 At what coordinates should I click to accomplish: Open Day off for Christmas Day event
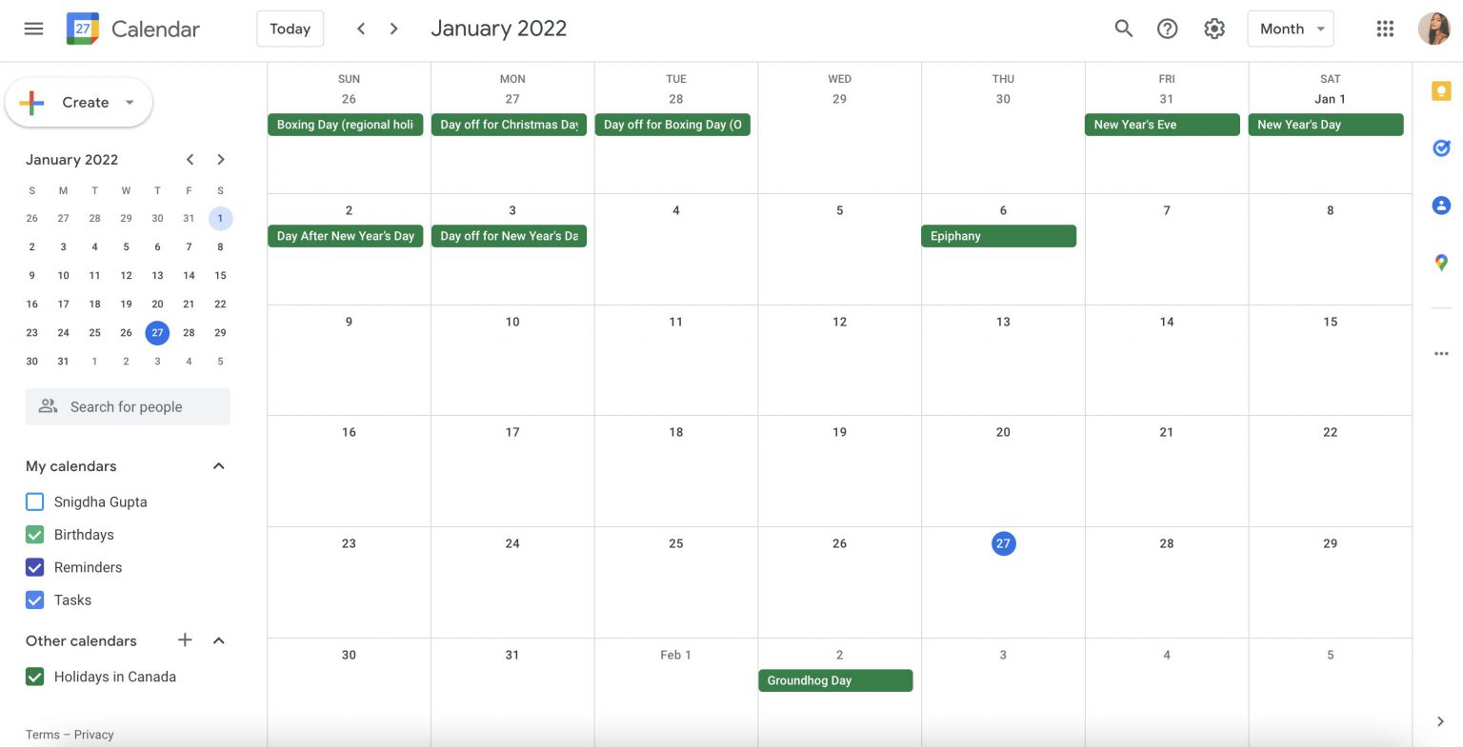(509, 125)
